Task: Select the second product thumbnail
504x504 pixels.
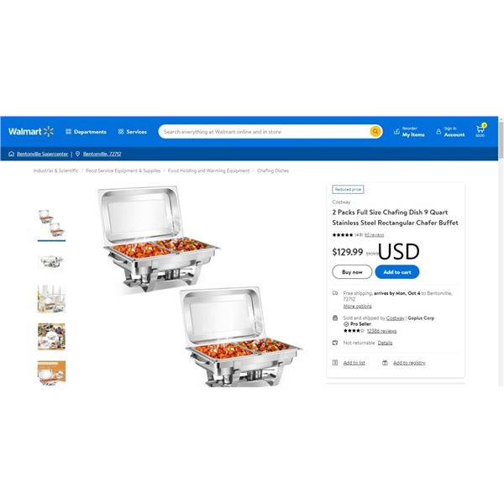Action: click(x=51, y=261)
